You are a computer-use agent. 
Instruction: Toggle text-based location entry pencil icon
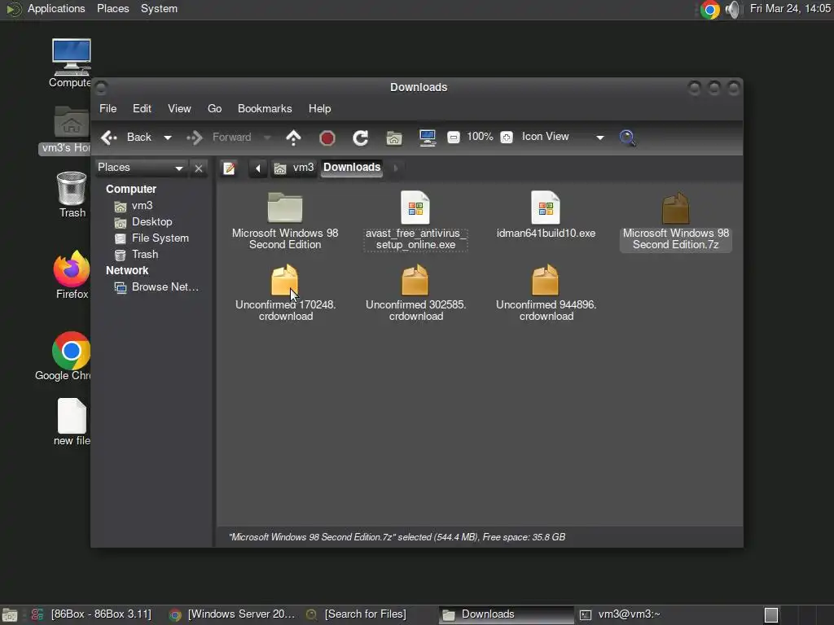229,168
